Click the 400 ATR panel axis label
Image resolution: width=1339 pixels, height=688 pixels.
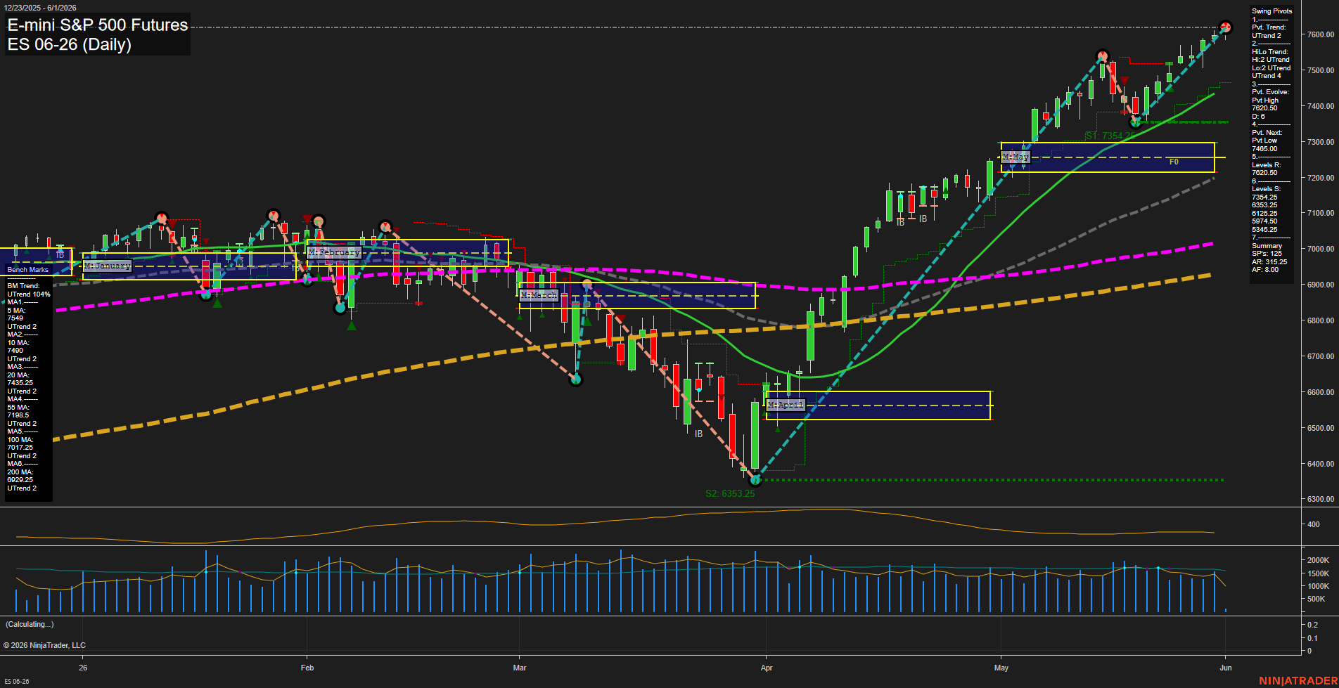pyautogui.click(x=1313, y=524)
